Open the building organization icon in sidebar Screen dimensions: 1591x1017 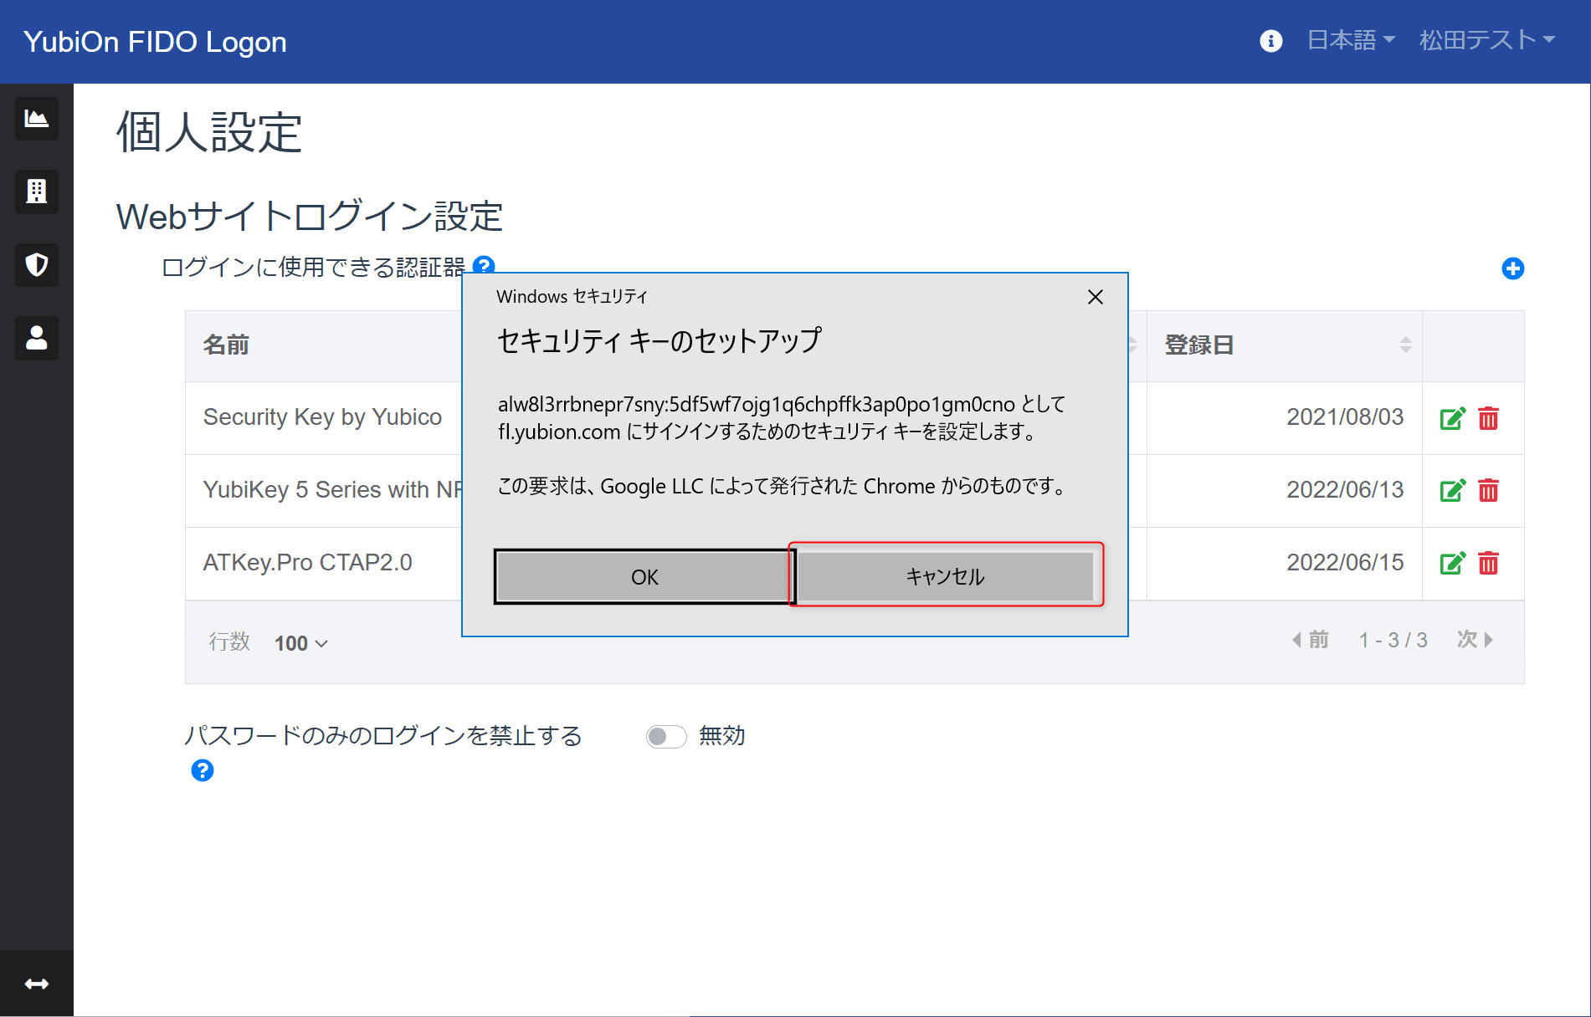tap(37, 192)
